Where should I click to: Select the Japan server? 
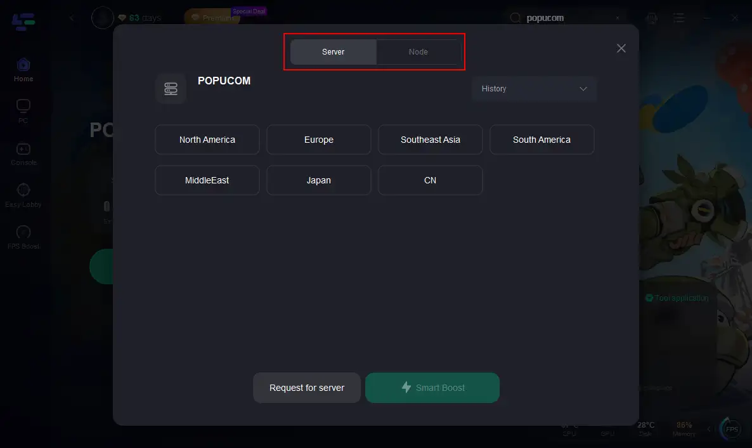pos(318,180)
